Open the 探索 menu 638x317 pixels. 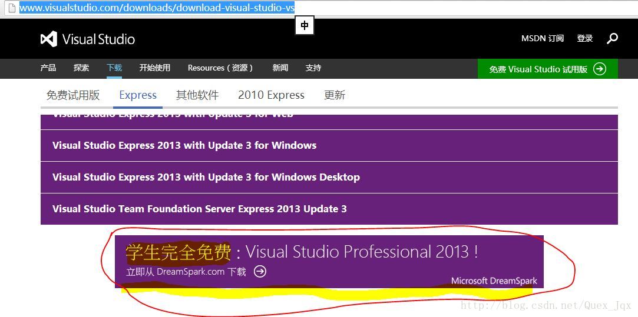[x=81, y=68]
